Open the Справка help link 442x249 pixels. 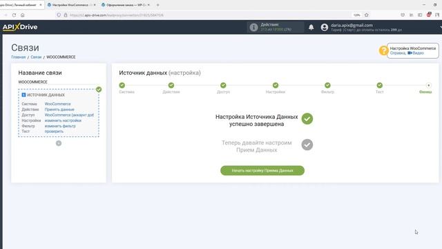398,53
